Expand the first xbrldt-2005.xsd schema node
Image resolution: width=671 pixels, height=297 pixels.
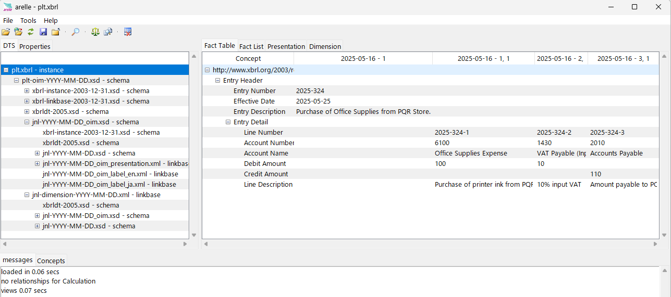click(x=27, y=111)
